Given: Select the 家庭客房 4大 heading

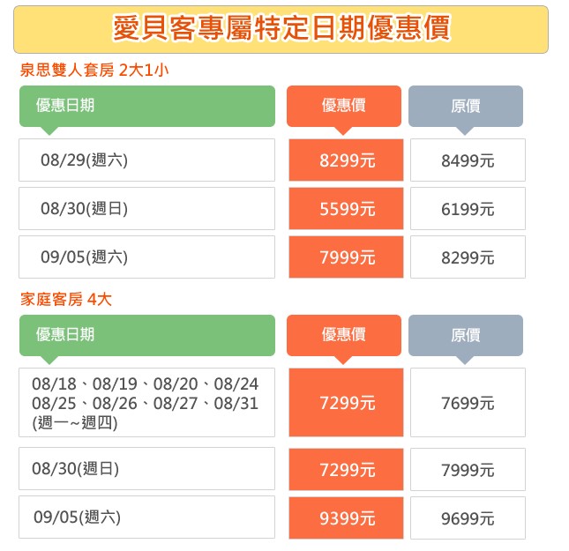Looking at the screenshot, I should 65,299.
